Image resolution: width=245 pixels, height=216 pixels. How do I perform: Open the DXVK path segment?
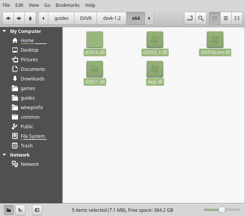coord(86,18)
